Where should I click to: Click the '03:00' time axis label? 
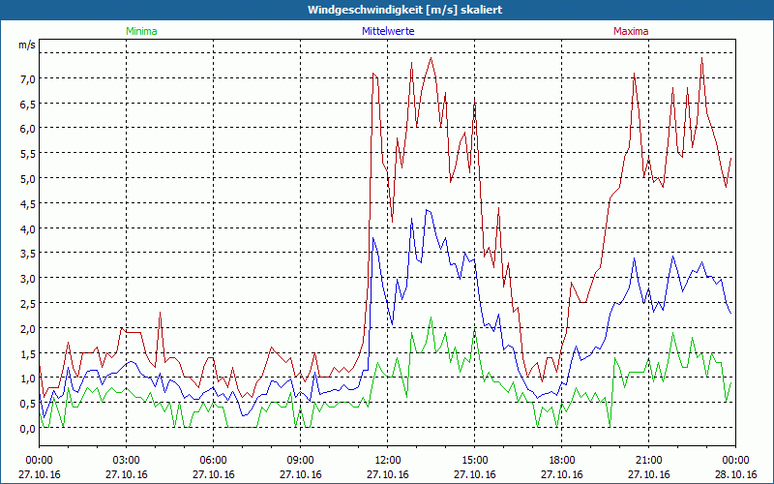click(127, 461)
